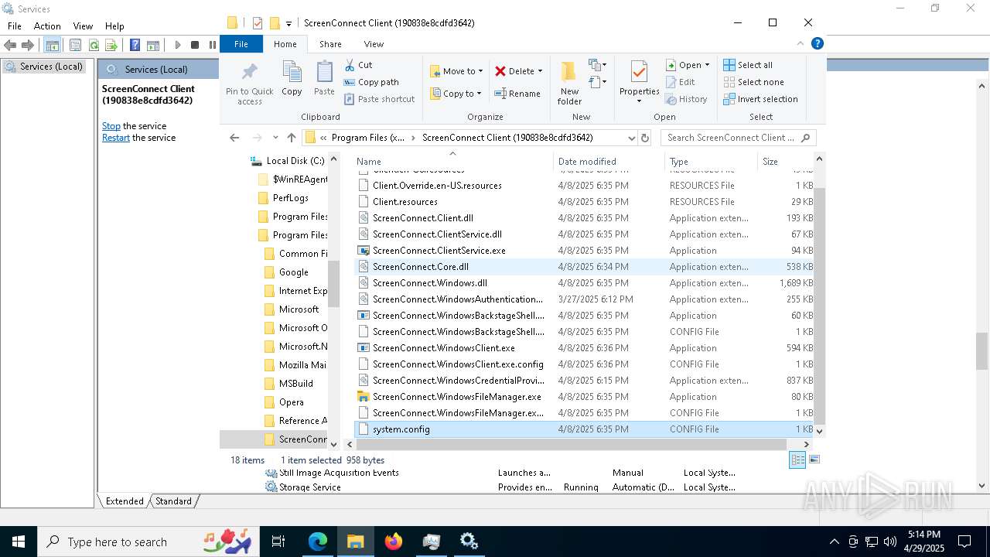Select Client.resources file
The image size is (990, 557).
584,201
